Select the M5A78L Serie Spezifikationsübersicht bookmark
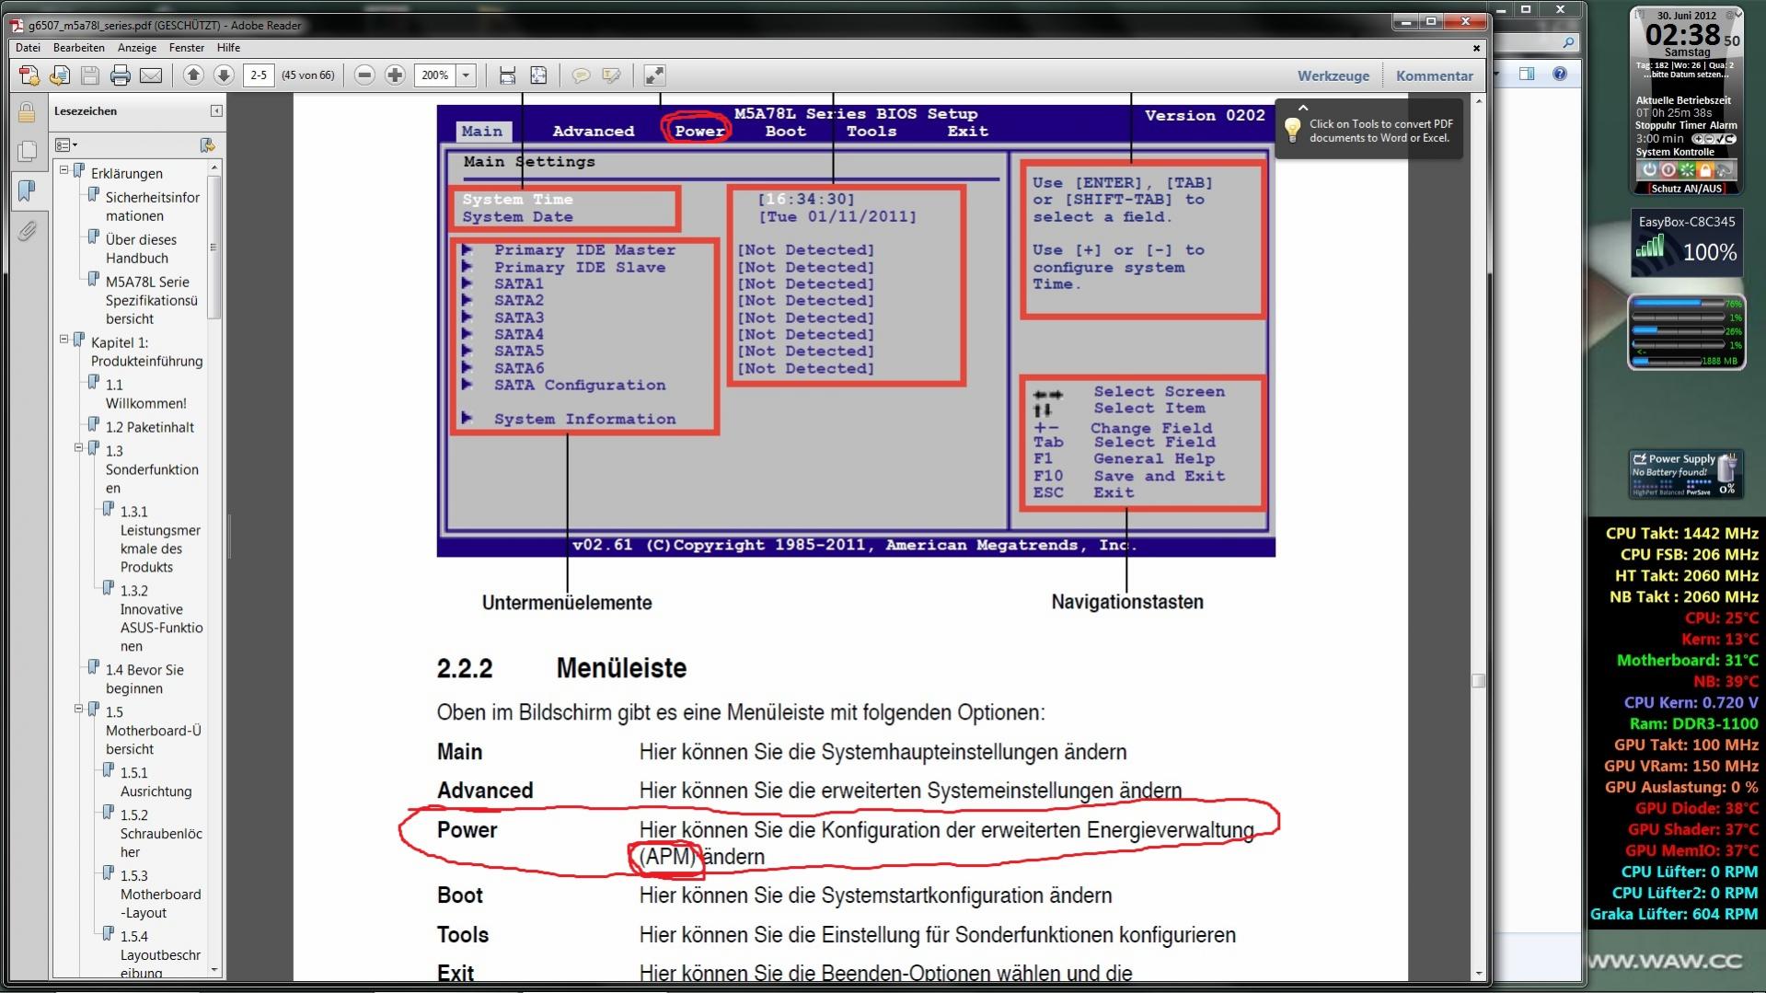This screenshot has width=1766, height=993. [152, 300]
